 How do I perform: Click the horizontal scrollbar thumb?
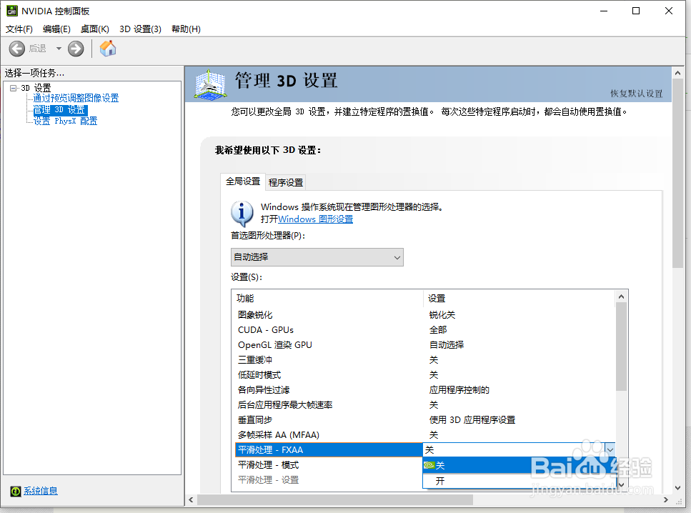tap(335, 499)
